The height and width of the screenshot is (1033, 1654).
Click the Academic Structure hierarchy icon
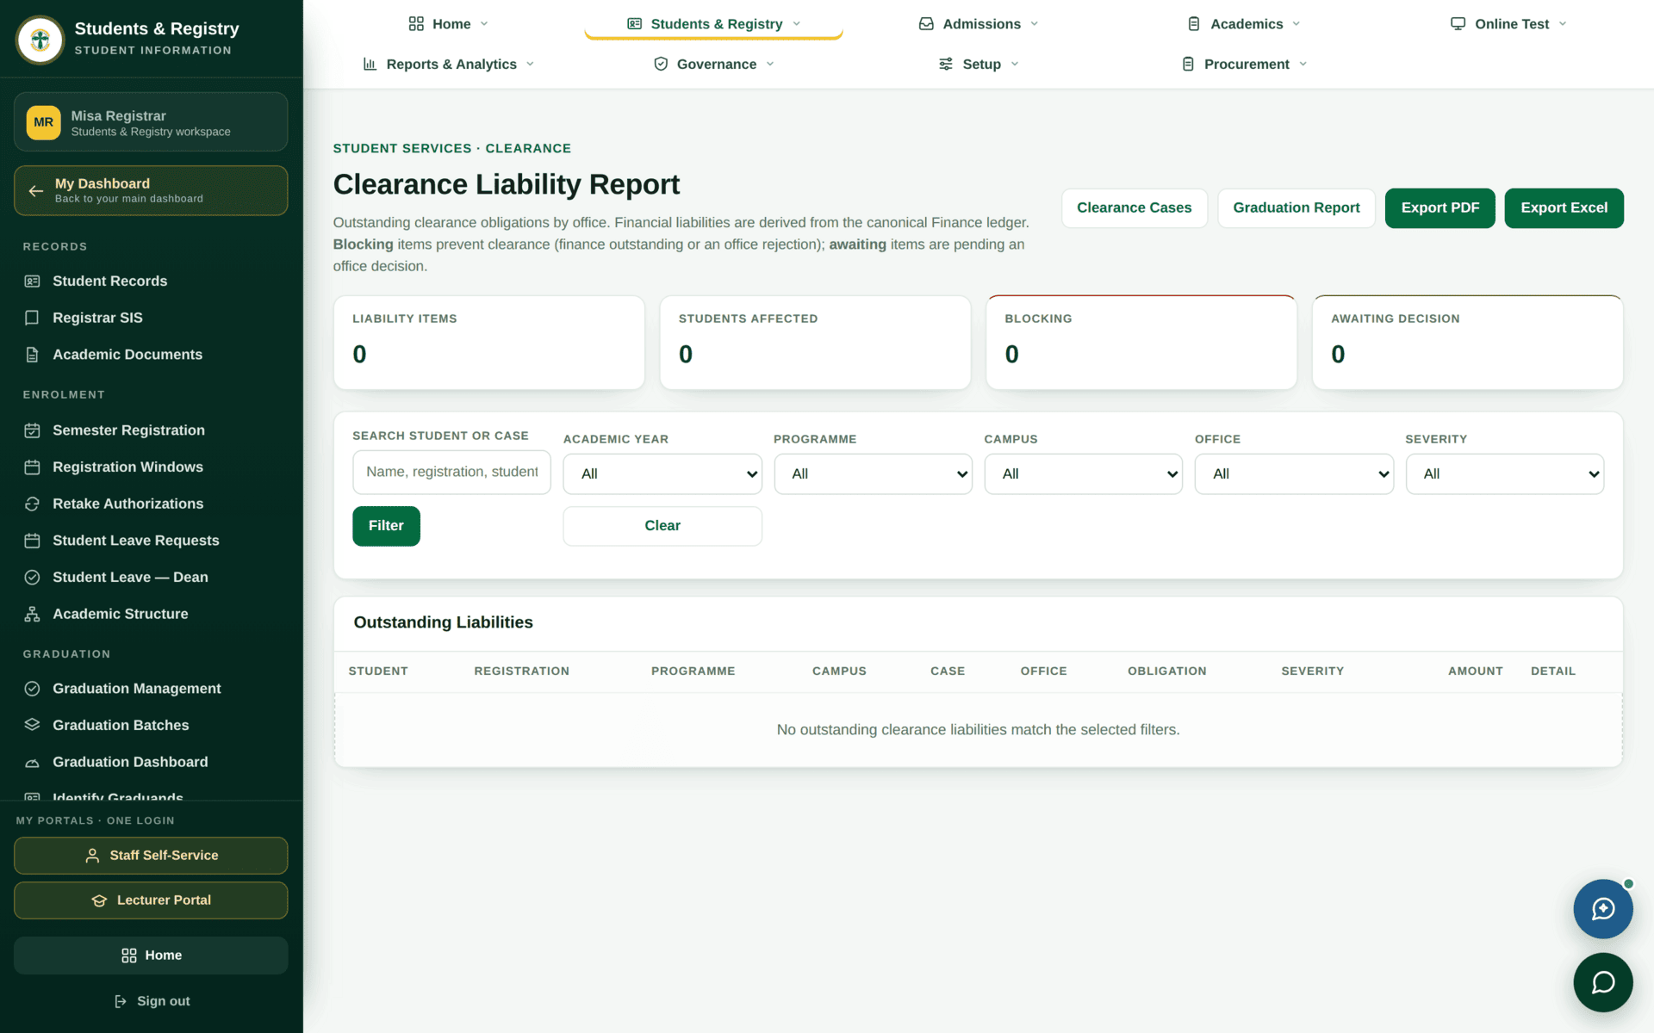[x=32, y=614]
